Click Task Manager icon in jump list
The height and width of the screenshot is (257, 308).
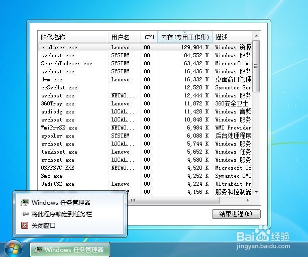click(25, 202)
